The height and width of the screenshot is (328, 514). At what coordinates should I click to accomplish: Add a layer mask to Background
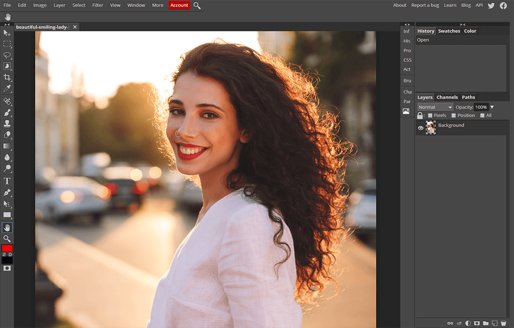coord(477,323)
